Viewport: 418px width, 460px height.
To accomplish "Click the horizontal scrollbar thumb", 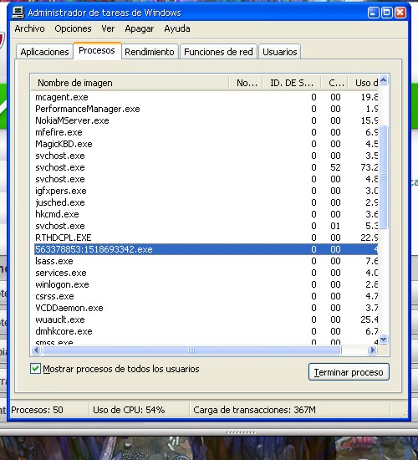I will pos(191,350).
